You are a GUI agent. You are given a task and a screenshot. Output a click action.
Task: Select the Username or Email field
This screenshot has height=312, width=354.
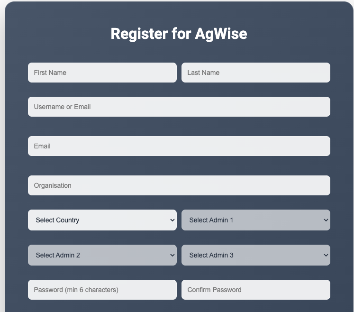179,107
